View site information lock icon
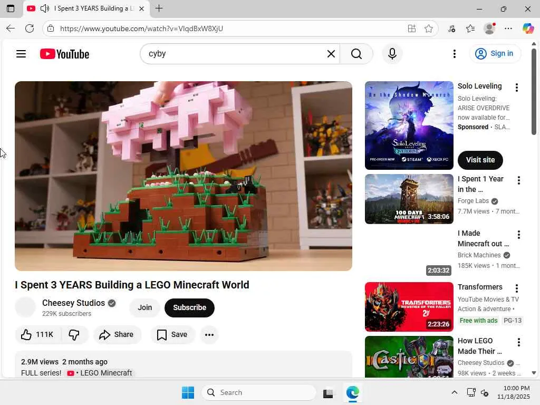 51,28
